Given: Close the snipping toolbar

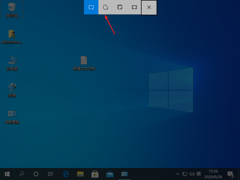Looking at the screenshot, I should point(149,7).
